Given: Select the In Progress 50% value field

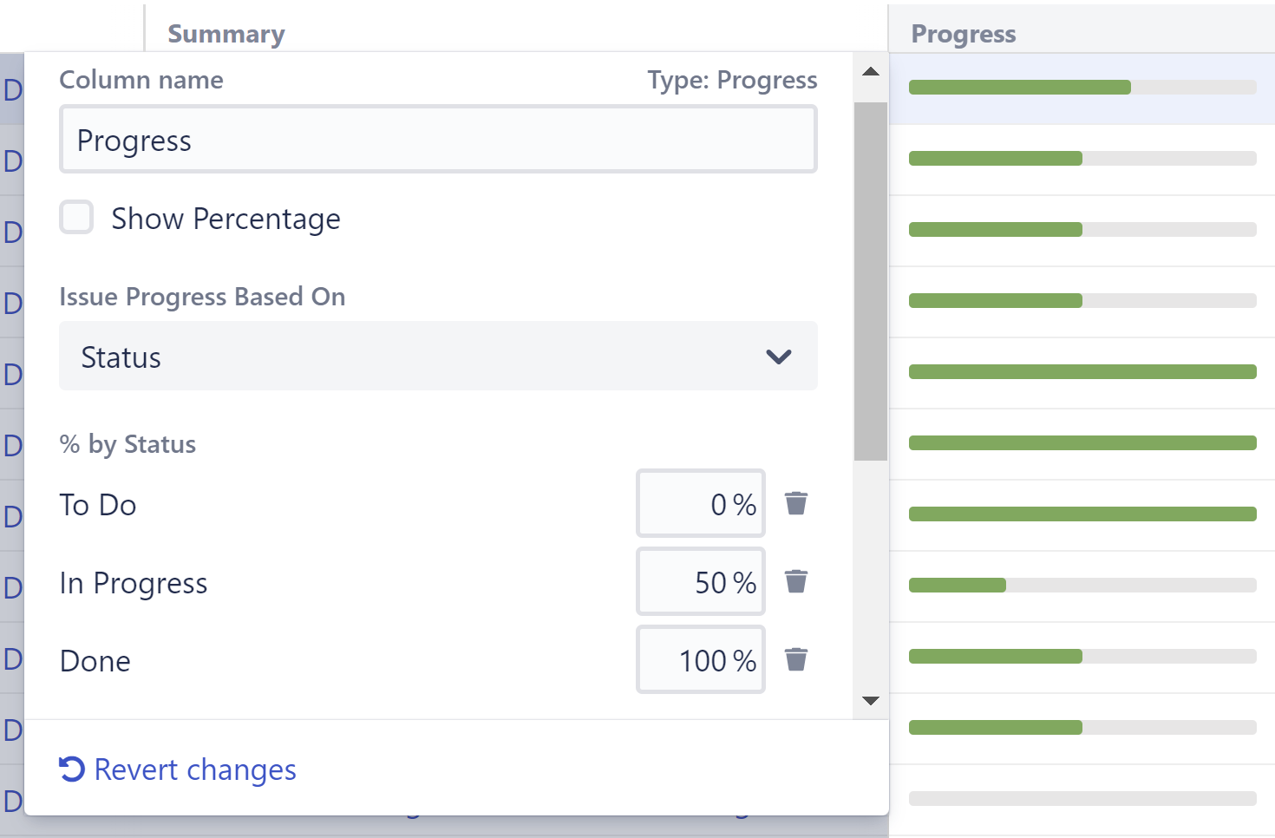Looking at the screenshot, I should [700, 581].
